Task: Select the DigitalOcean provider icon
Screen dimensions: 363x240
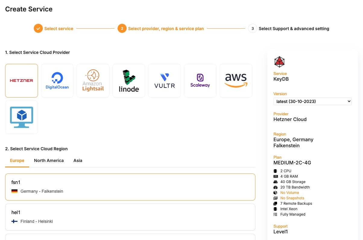Action: tap(57, 80)
